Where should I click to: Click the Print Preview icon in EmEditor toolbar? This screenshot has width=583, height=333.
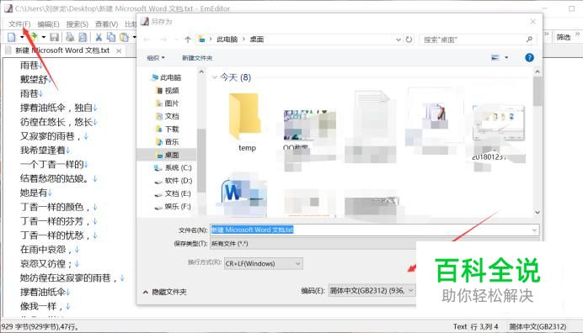pyautogui.click(x=83, y=37)
